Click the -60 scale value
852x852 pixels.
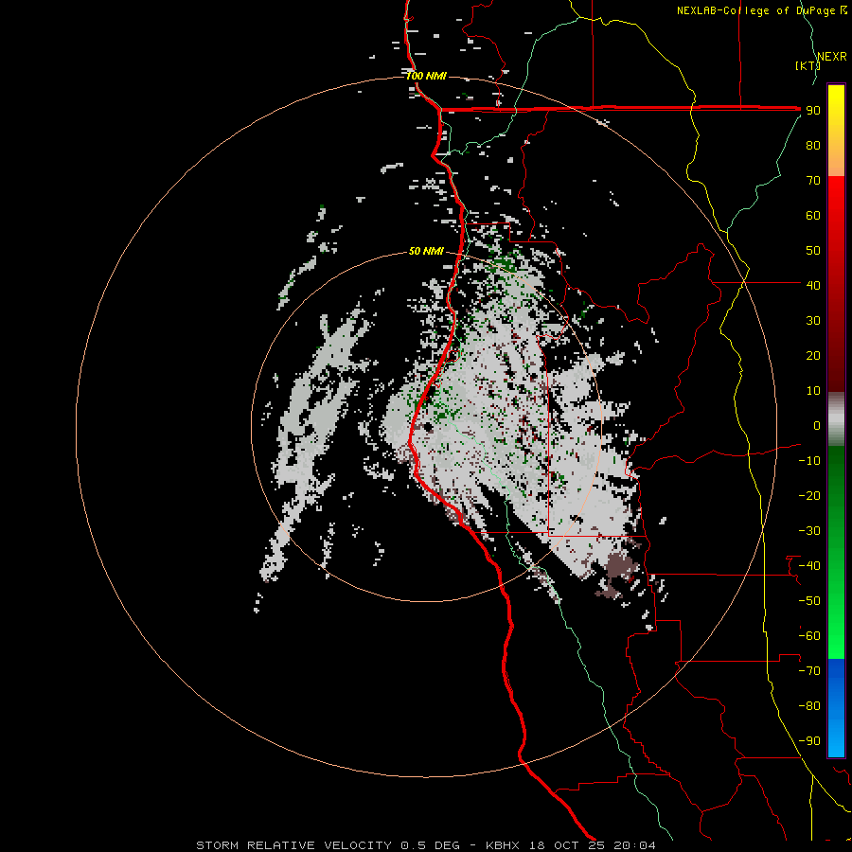(x=809, y=636)
